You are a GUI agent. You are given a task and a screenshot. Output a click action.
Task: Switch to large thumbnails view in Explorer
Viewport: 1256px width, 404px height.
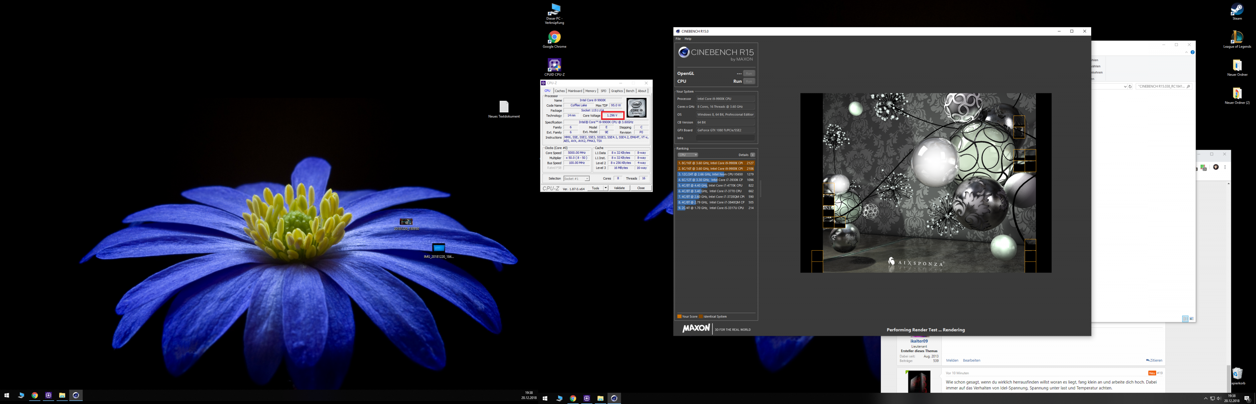click(x=1192, y=319)
